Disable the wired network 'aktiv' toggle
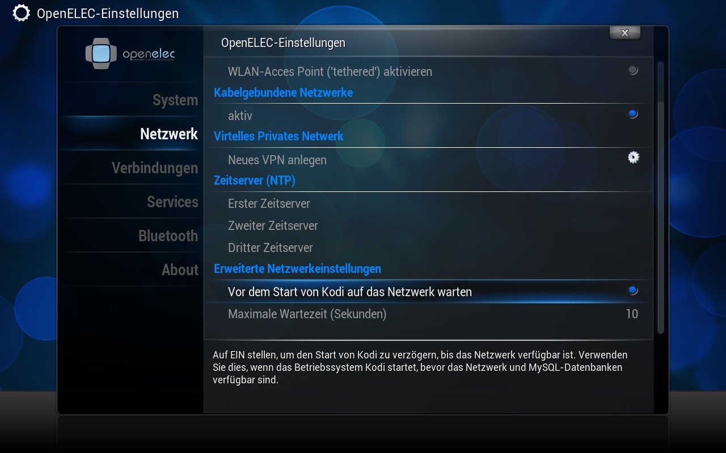This screenshot has height=453, width=726. coord(632,114)
